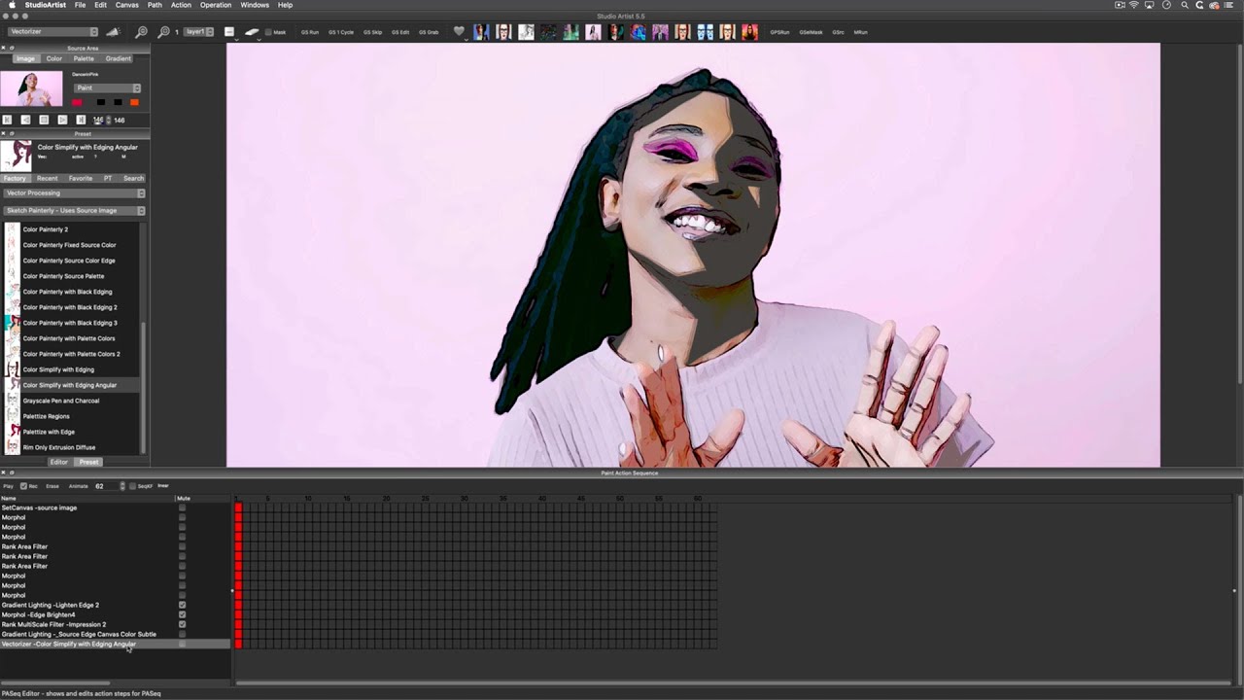Jump to last source frame icon
Viewport: 1244px width, 700px height.
pyautogui.click(x=81, y=120)
